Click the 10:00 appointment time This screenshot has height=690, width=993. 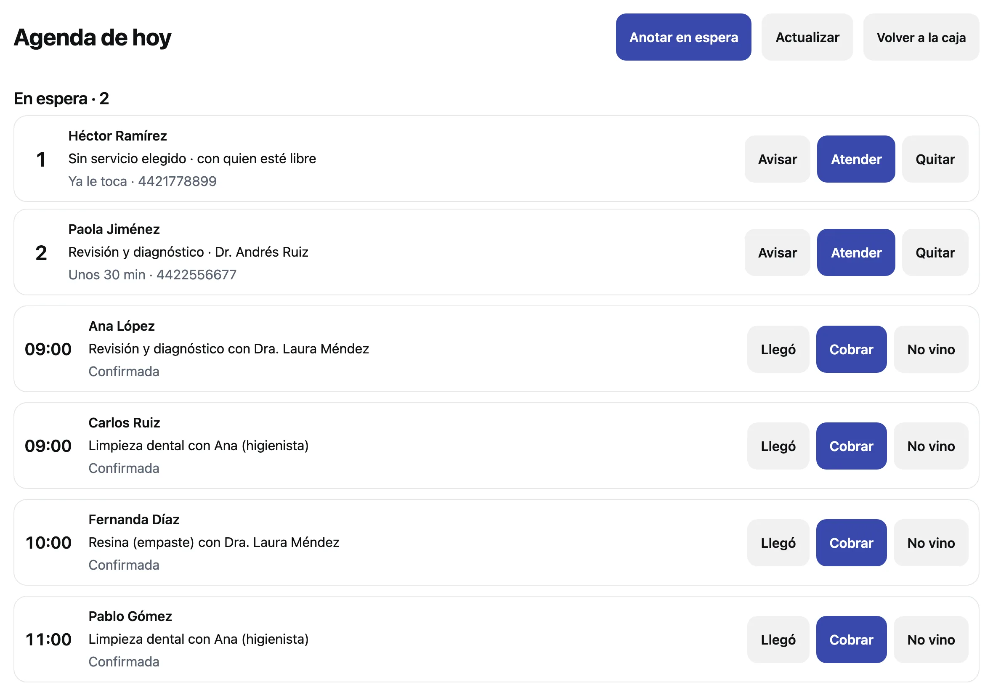(48, 543)
